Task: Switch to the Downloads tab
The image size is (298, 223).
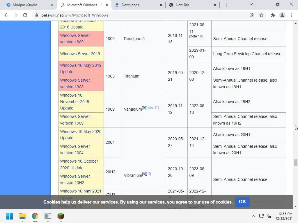Action: pyautogui.click(x=138, y=5)
